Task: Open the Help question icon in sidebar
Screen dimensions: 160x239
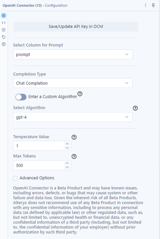Action: point(4,44)
